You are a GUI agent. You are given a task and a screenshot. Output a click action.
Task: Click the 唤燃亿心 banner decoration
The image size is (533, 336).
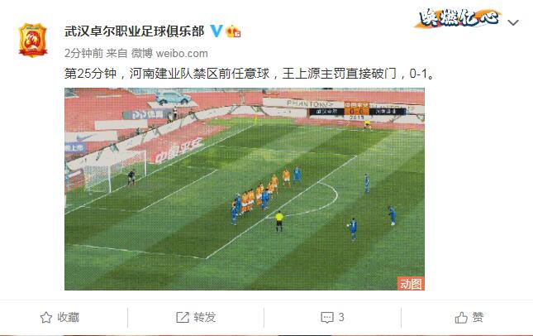[459, 18]
